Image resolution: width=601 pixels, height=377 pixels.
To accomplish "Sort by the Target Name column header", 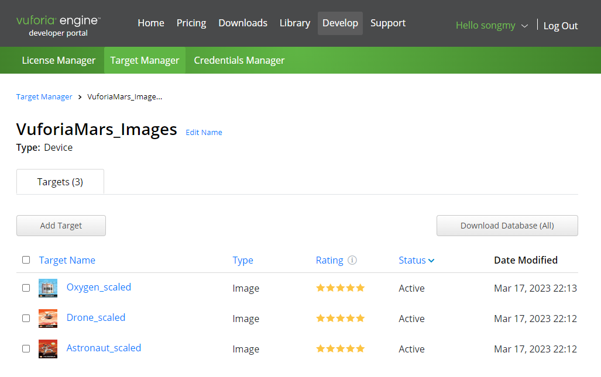I will (x=67, y=260).
